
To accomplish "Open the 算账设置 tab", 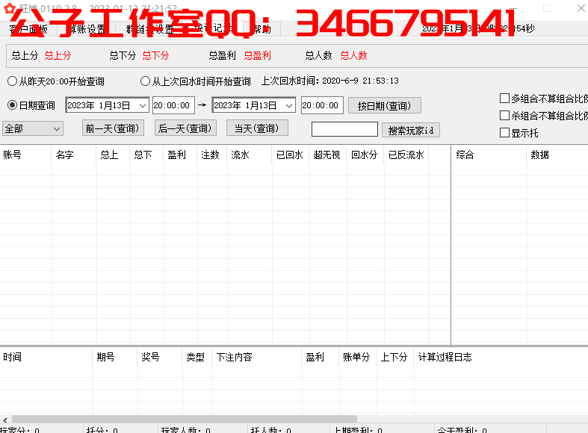I will tap(87, 29).
